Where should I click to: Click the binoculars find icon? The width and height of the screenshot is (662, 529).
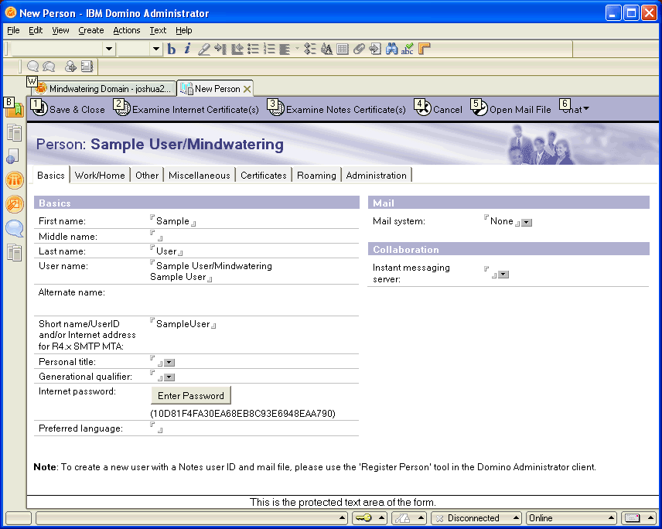pyautogui.click(x=392, y=49)
